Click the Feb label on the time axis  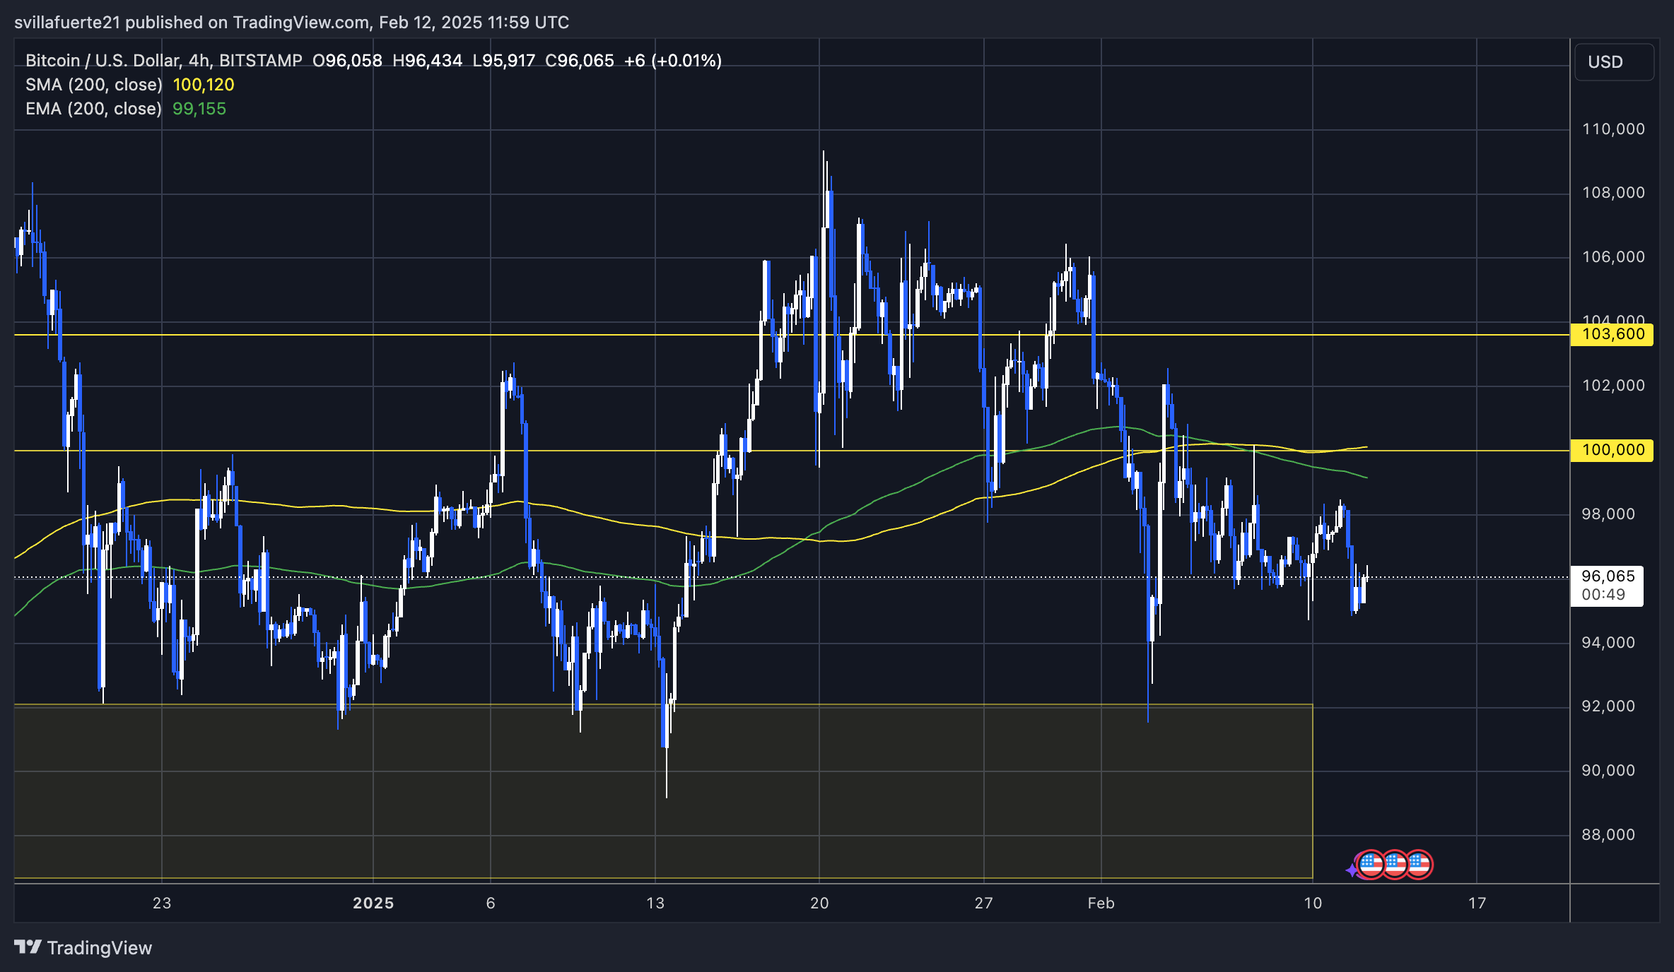coord(1100,903)
